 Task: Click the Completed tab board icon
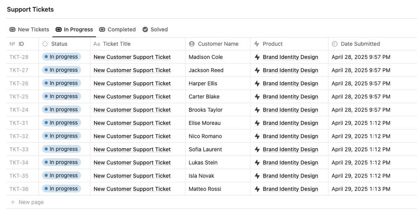(102, 30)
